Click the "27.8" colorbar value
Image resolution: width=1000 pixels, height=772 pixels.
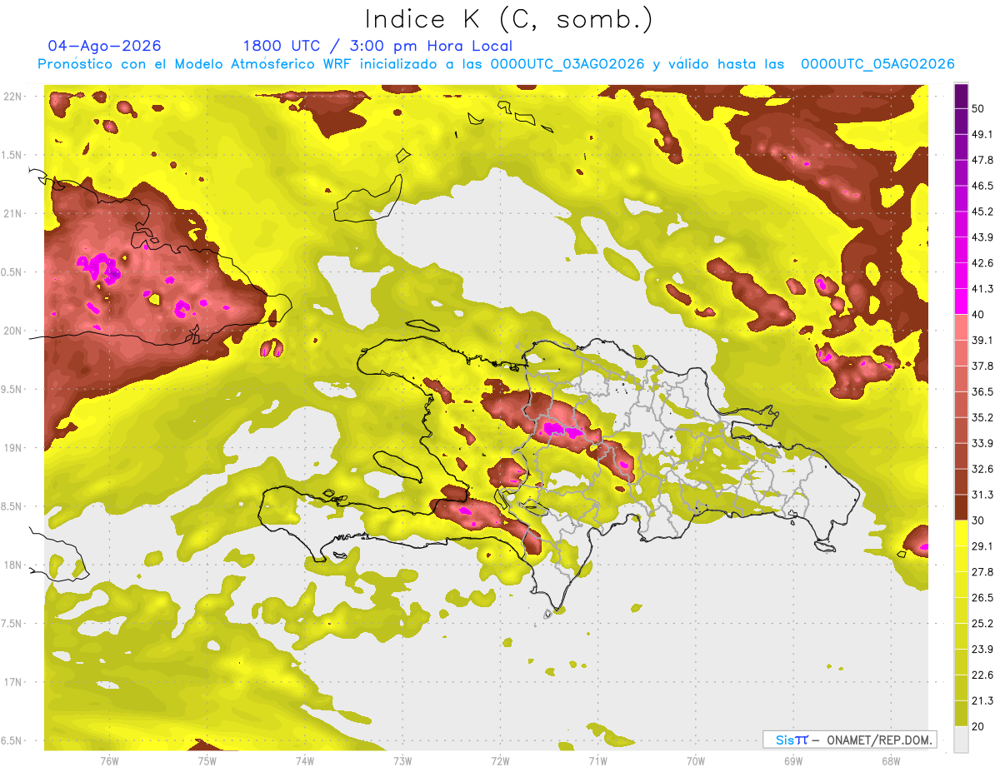pyautogui.click(x=982, y=572)
